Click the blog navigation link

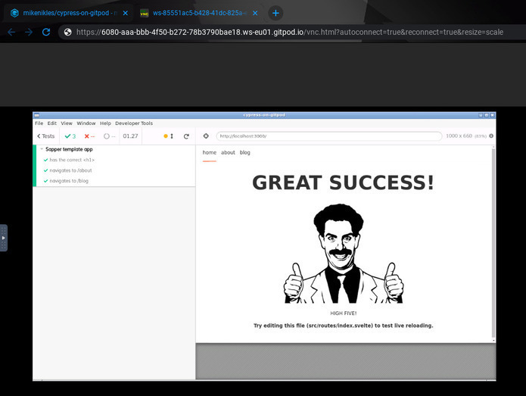pyautogui.click(x=244, y=152)
